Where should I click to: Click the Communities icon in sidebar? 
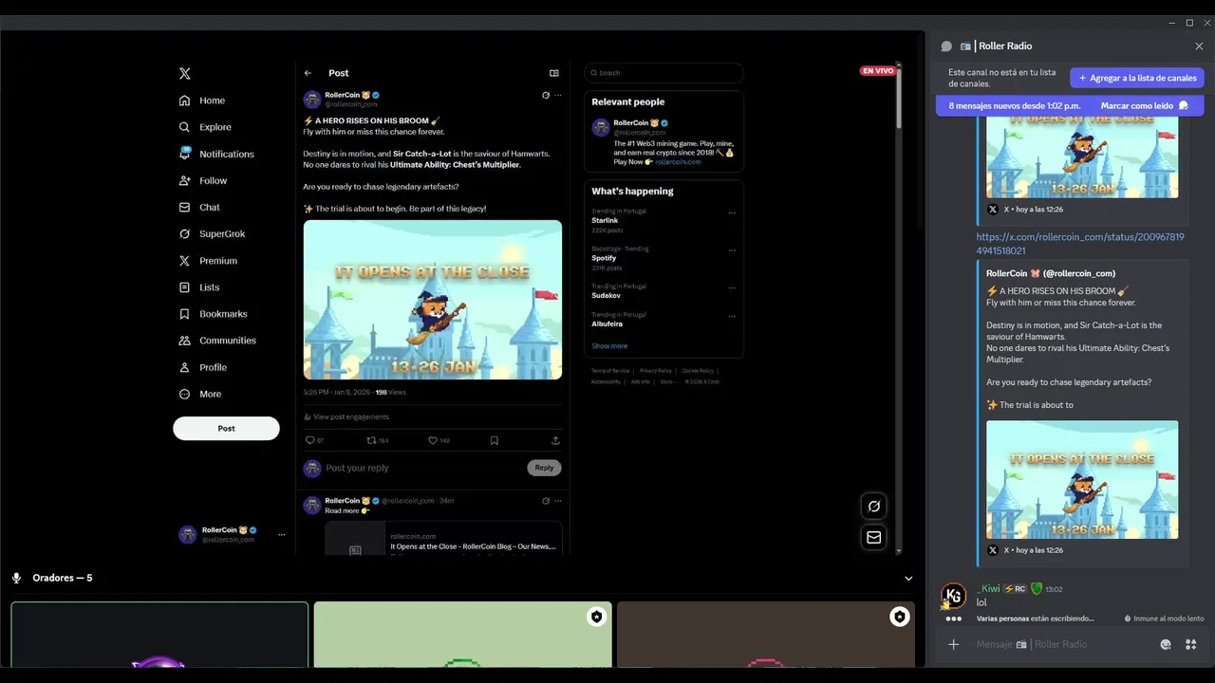point(184,341)
